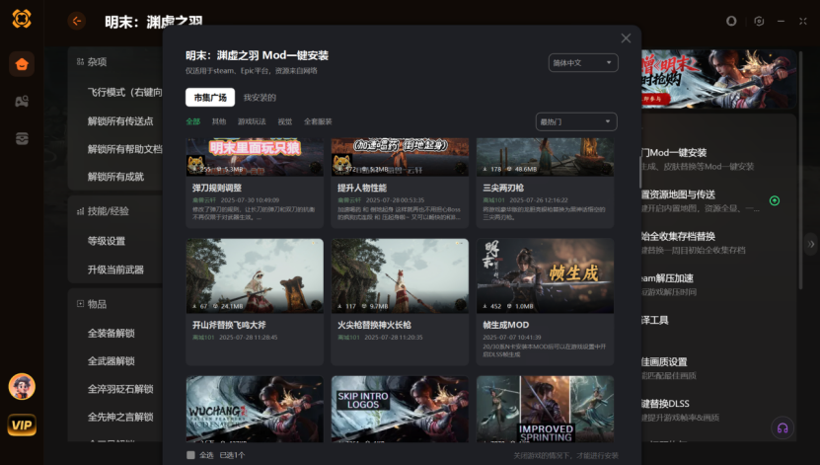This screenshot has height=465, width=820.
Task: Click author 高城101 on 三尖两刃枪 card
Action: [493, 199]
